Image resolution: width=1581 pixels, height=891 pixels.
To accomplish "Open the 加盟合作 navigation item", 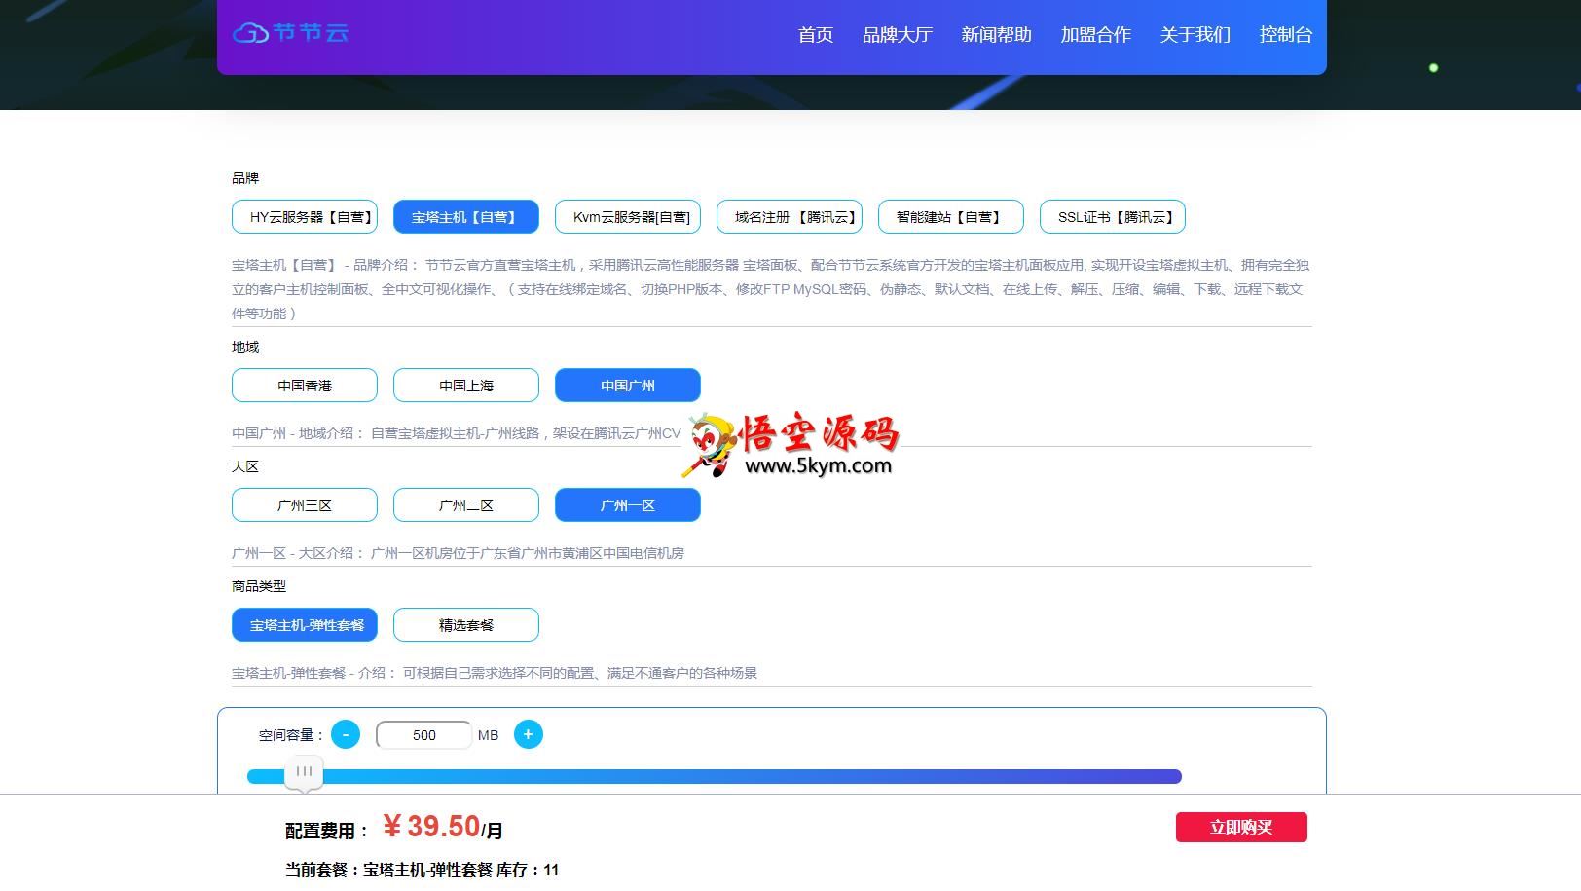I will click(x=1095, y=35).
